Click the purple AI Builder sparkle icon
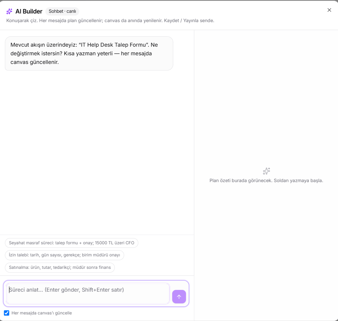Image resolution: width=338 pixels, height=321 pixels. tap(9, 11)
